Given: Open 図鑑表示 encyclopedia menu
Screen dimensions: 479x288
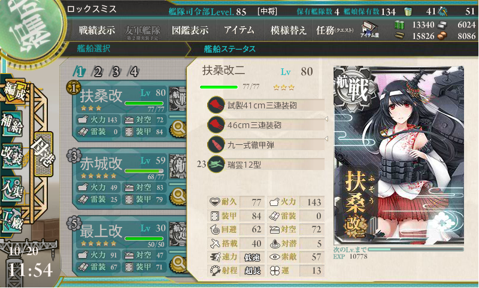Looking at the screenshot, I should tap(190, 30).
